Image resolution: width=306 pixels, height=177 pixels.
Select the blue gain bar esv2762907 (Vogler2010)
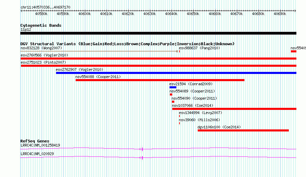click(176, 73)
